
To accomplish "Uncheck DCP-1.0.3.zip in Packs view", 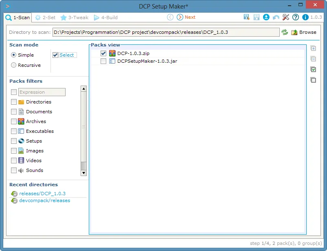I will (x=103, y=53).
